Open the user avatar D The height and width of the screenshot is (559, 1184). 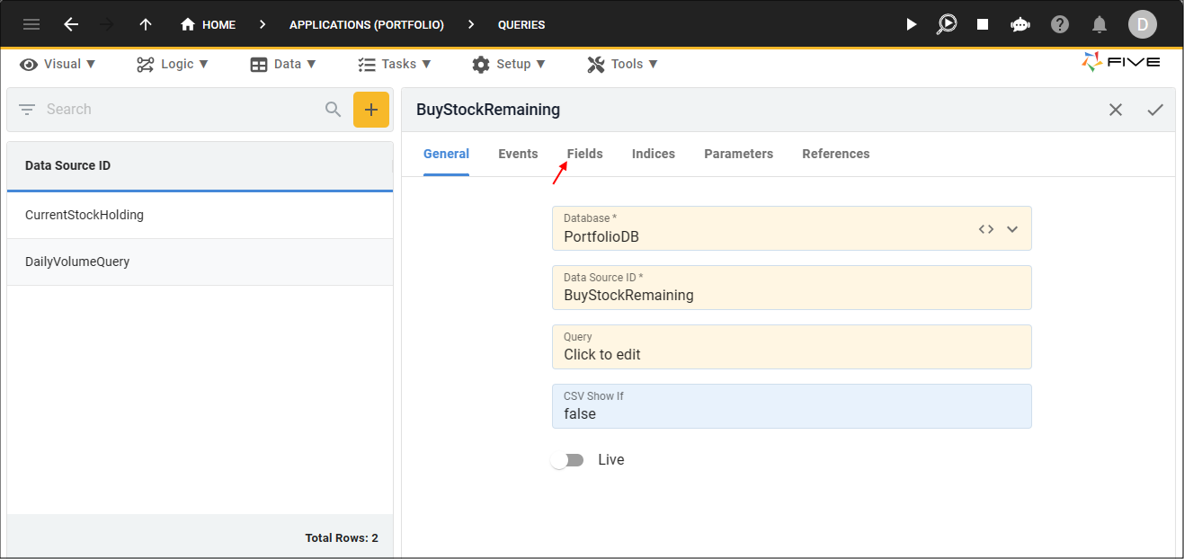1143,24
